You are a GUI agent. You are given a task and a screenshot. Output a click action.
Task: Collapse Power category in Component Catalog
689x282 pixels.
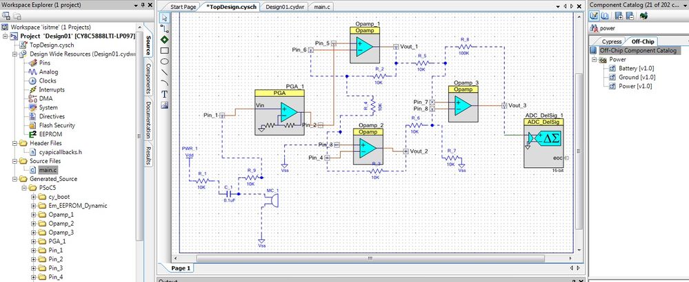click(595, 60)
